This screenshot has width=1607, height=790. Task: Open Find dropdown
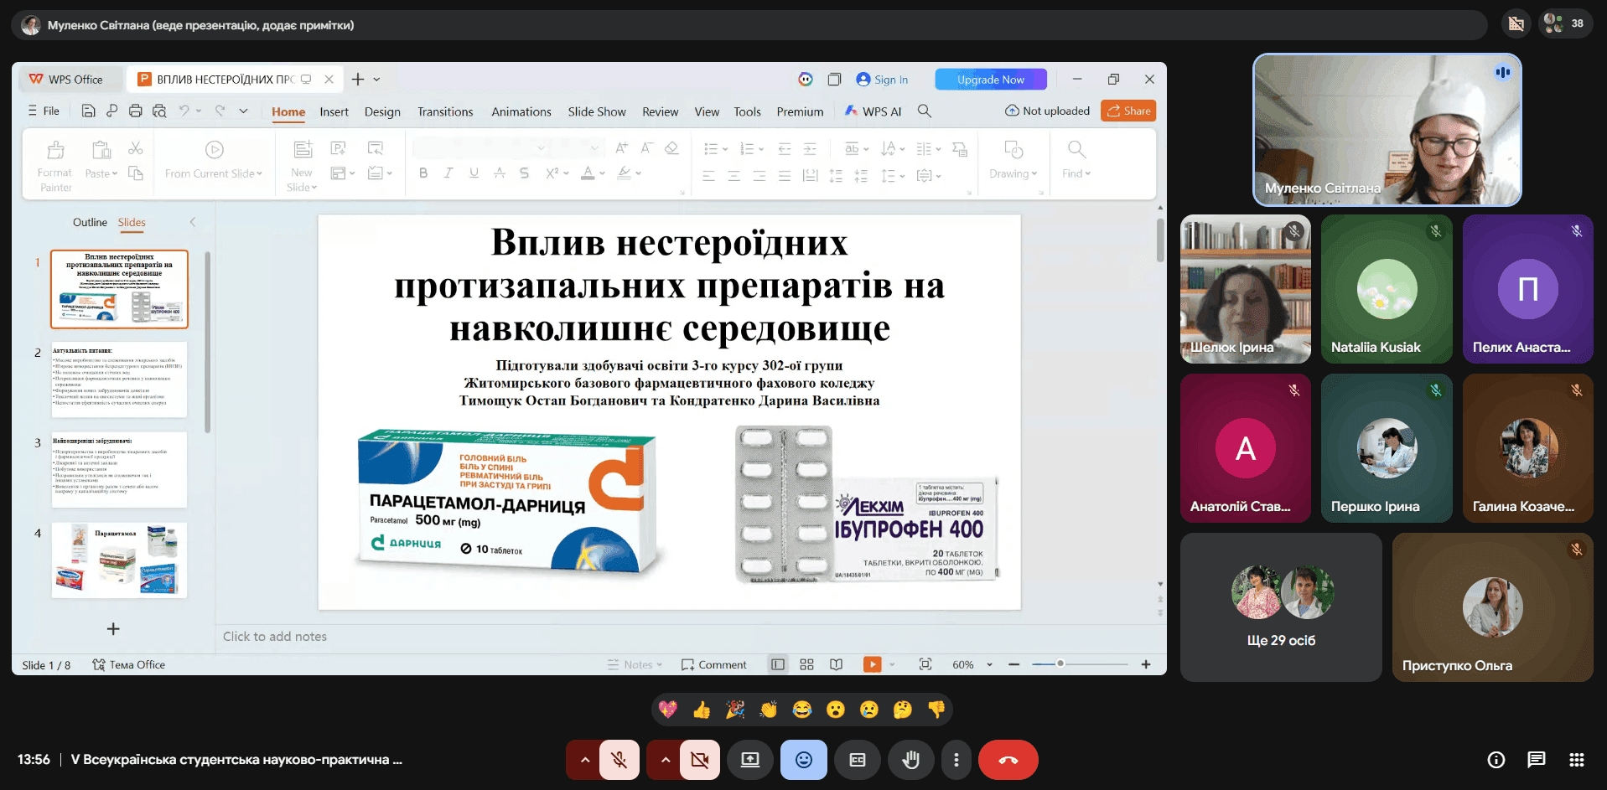pyautogui.click(x=1076, y=173)
